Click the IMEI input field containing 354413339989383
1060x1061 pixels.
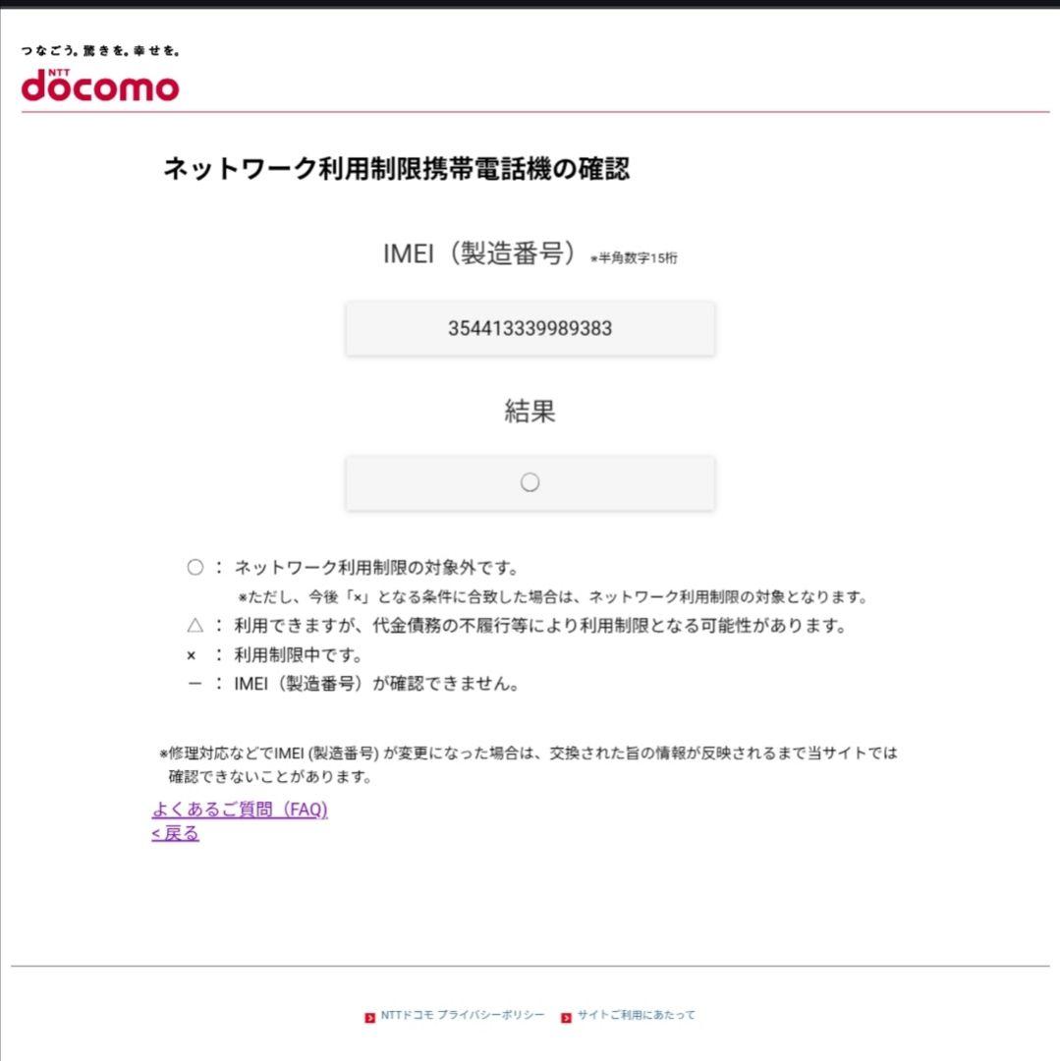coord(530,329)
